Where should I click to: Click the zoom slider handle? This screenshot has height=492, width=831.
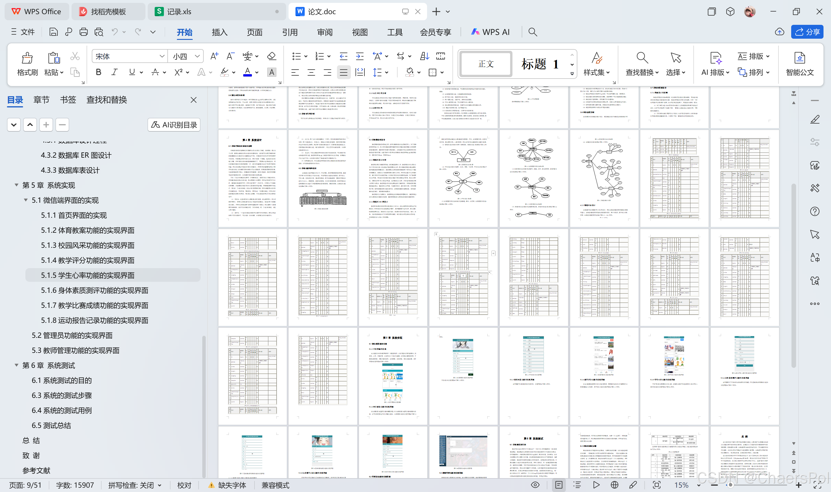(x=730, y=485)
